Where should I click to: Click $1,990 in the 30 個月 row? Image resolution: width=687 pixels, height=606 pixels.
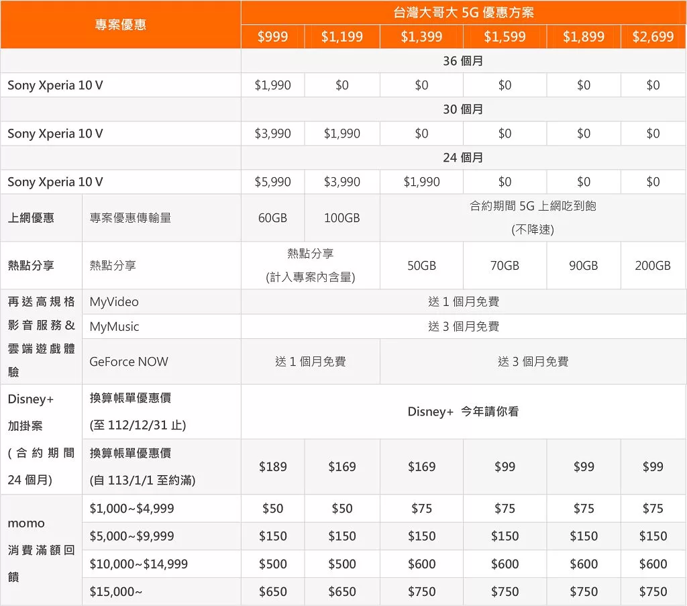(341, 133)
